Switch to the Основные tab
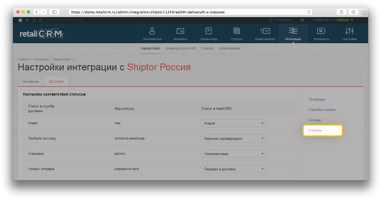This screenshot has height=199, width=381. 31,82
